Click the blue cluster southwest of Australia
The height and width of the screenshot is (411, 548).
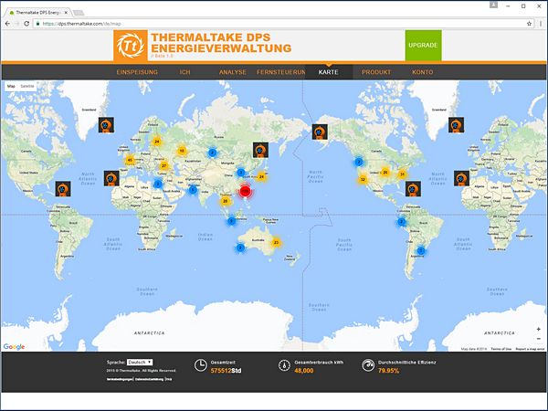click(240, 248)
